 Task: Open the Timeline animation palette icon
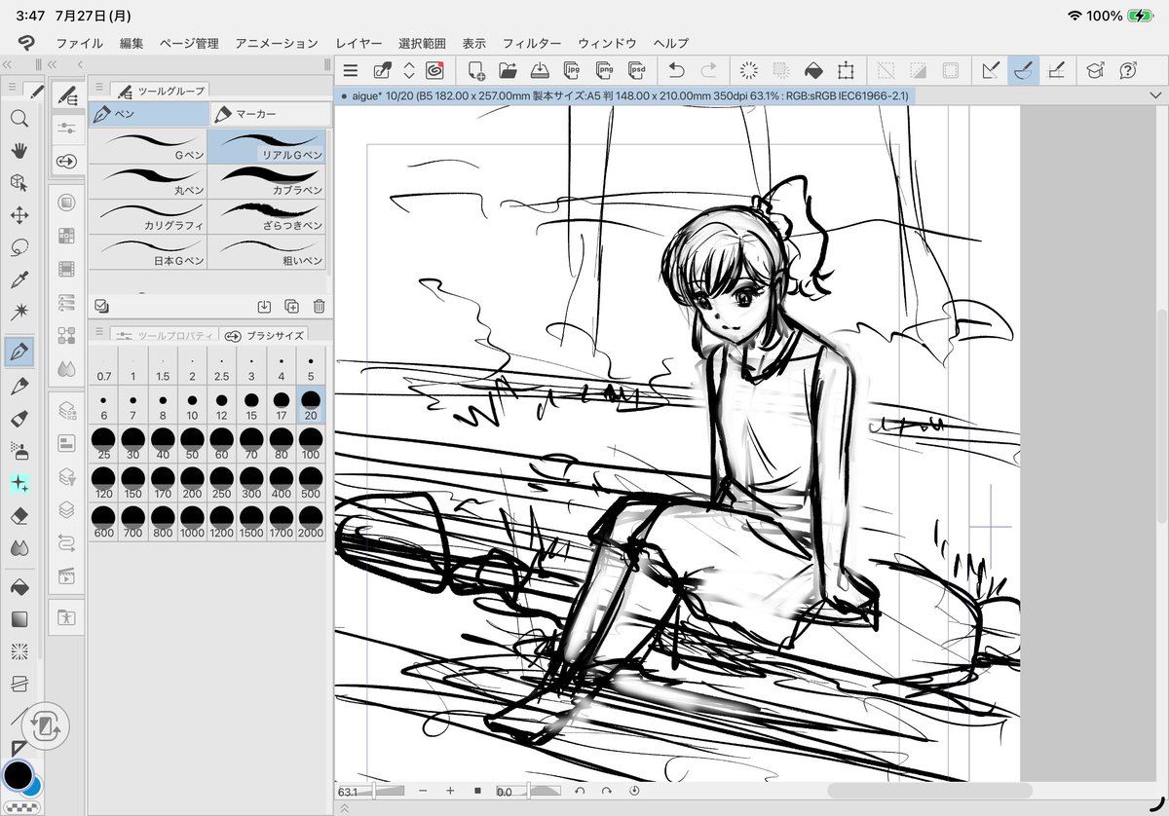(67, 575)
